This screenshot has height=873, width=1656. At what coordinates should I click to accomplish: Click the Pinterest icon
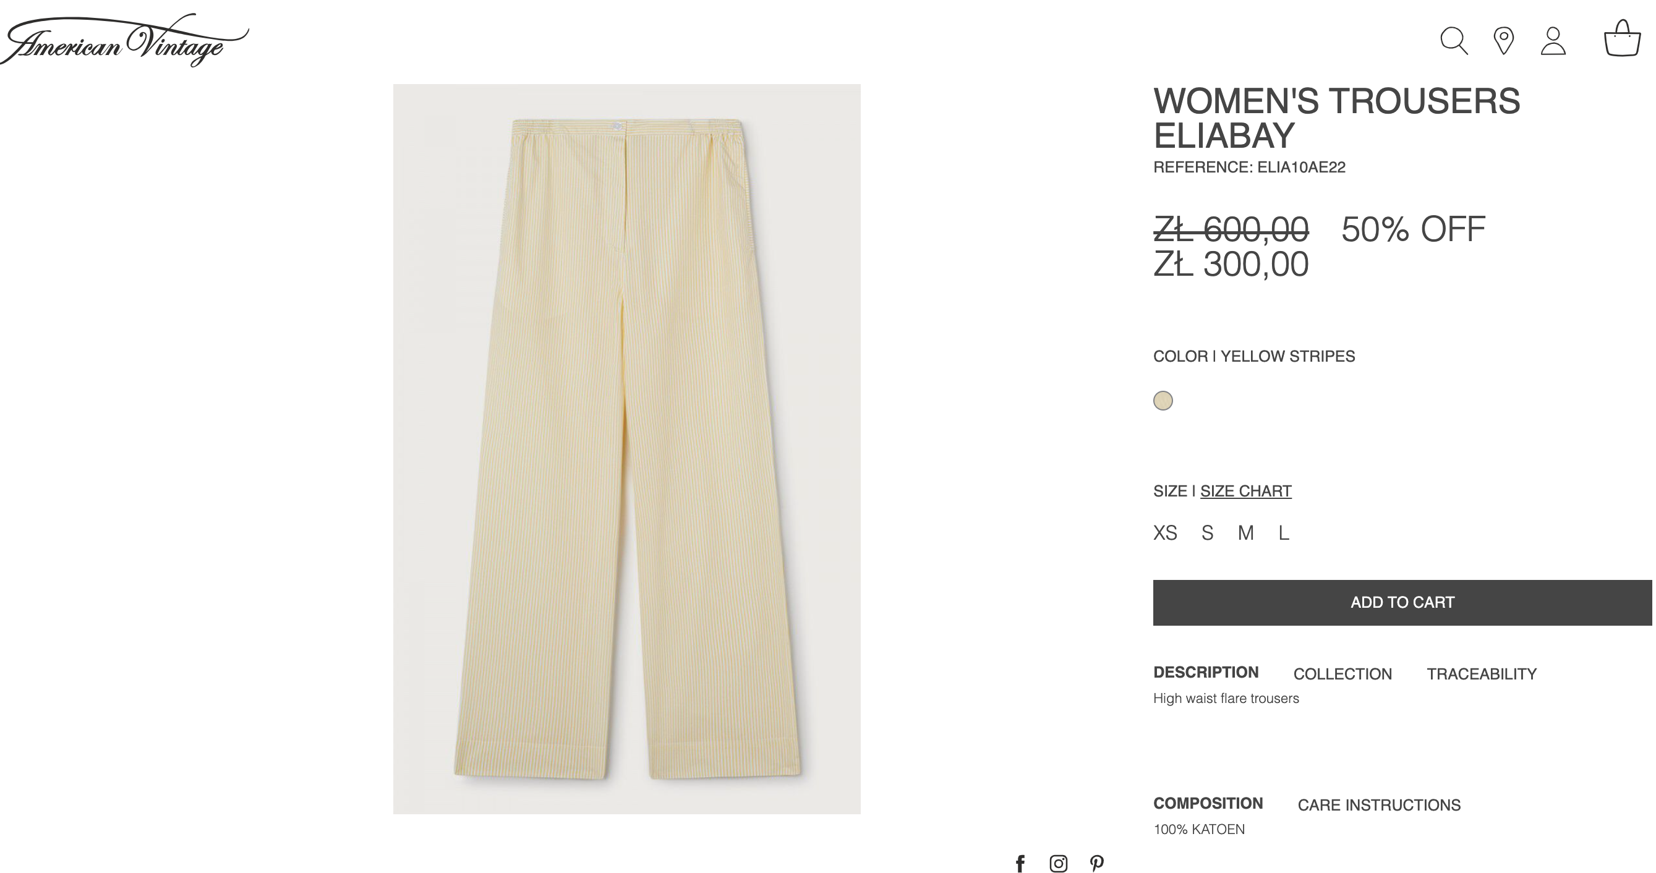1097,863
